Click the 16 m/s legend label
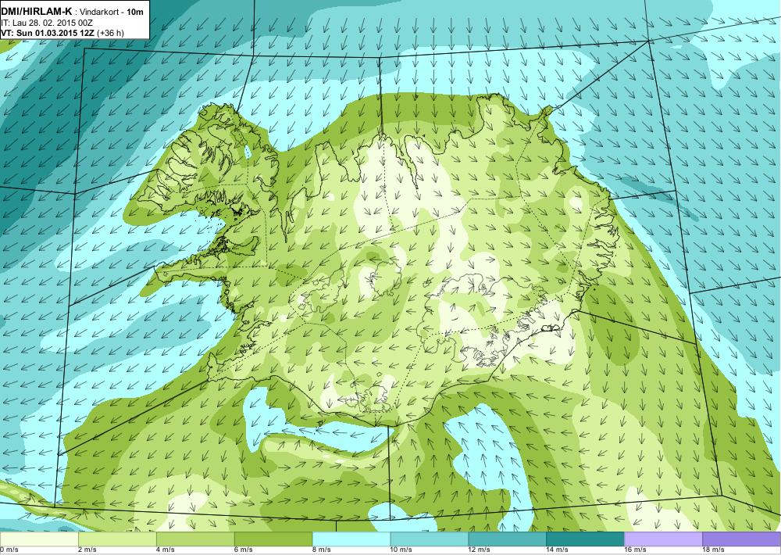 635,550
